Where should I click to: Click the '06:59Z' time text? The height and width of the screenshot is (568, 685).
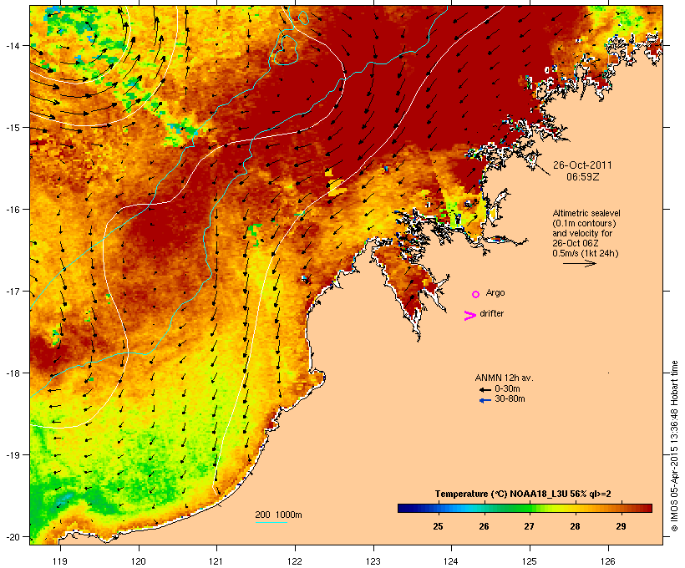pos(583,177)
